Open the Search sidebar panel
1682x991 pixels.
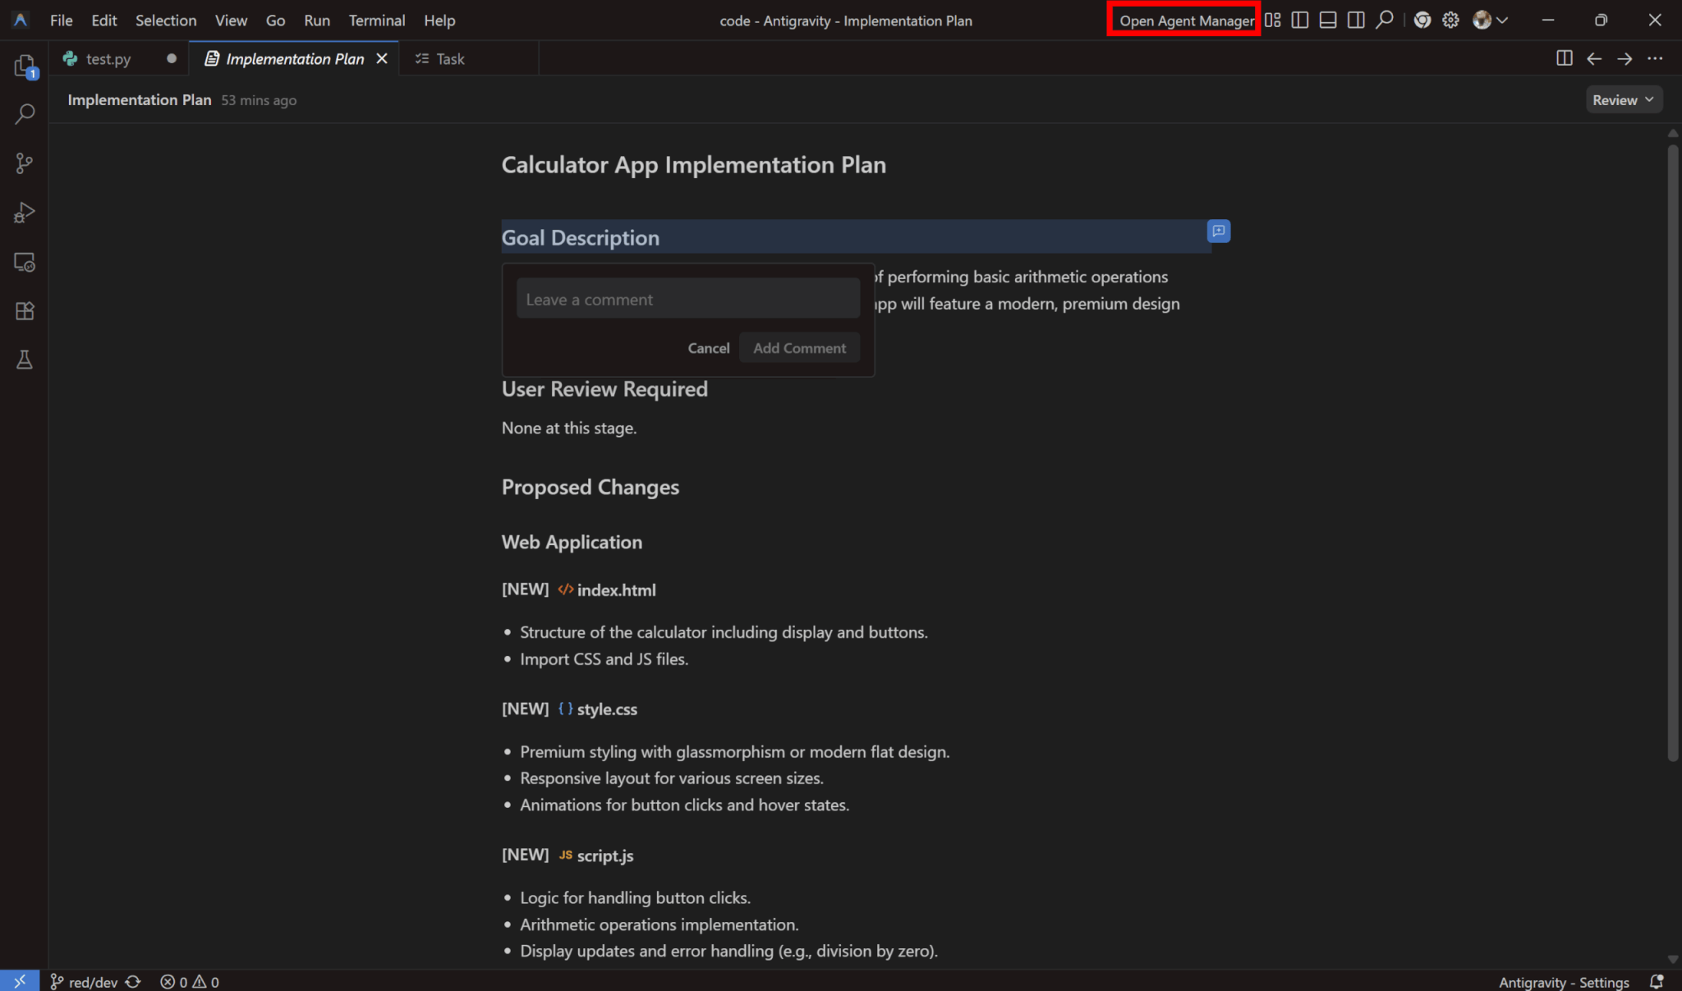coord(25,113)
